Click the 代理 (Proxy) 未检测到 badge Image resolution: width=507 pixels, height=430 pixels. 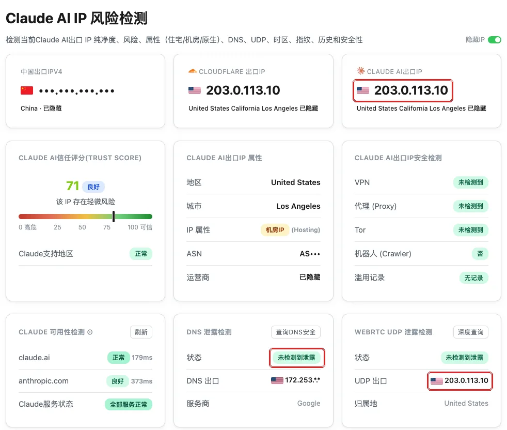[x=470, y=206]
